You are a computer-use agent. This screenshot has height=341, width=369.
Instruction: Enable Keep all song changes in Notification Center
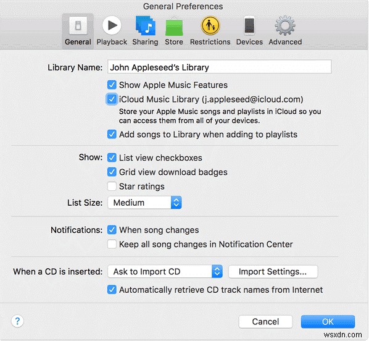coord(112,244)
